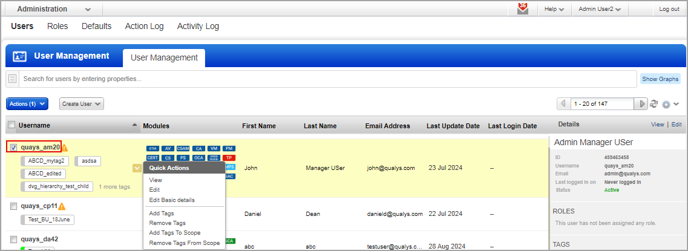Click the Log out button
The width and height of the screenshot is (688, 251).
point(669,9)
